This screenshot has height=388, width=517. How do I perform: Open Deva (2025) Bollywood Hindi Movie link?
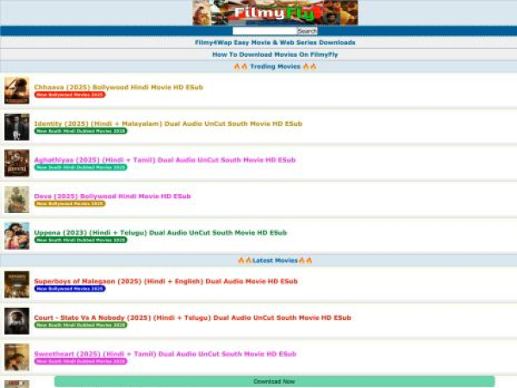point(112,196)
